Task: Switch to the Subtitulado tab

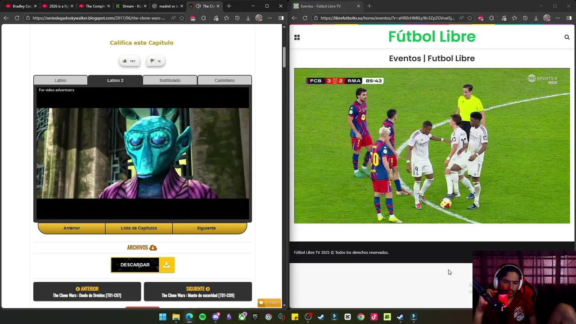Action: click(170, 80)
